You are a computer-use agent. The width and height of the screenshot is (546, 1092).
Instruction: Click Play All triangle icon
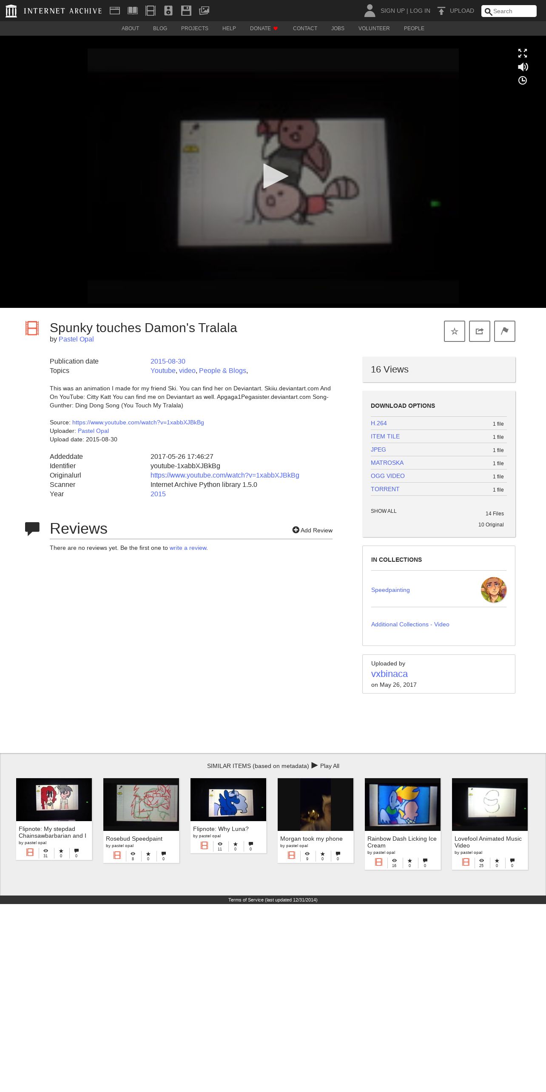point(315,765)
